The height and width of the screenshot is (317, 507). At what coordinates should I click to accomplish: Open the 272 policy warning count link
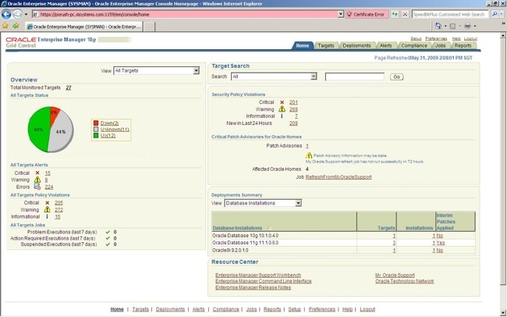coord(58,210)
